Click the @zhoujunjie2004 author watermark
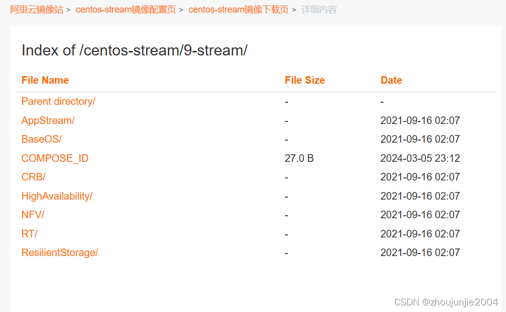The width and height of the screenshot is (506, 312). 460,302
